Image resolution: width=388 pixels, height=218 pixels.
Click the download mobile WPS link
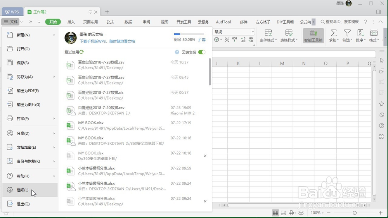[x=107, y=41]
